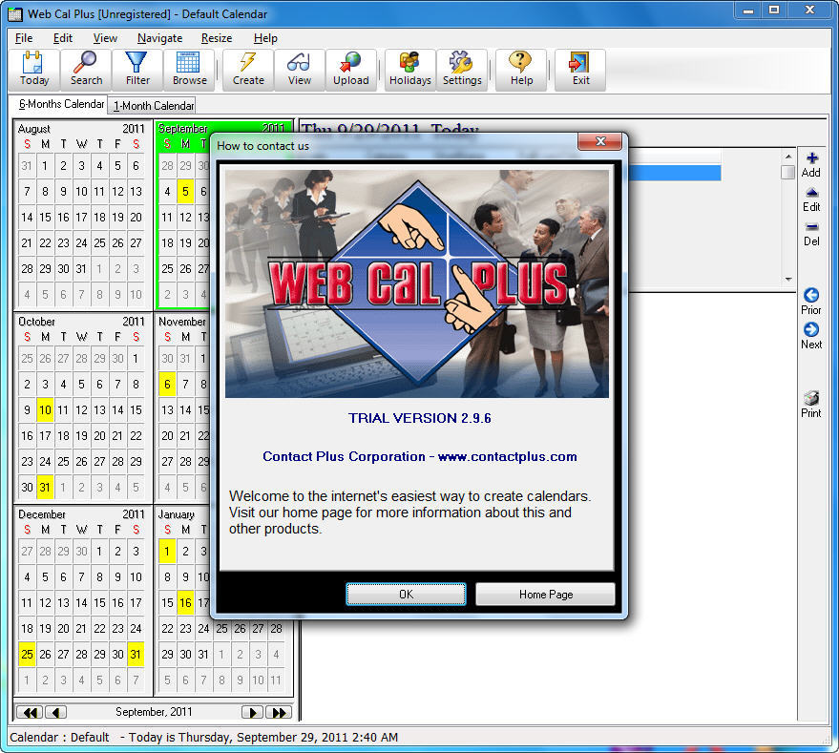The width and height of the screenshot is (839, 753).
Task: Click the Print printer icon
Action: coord(811,405)
